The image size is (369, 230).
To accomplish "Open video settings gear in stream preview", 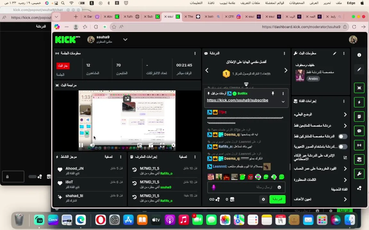I will [x=173, y=145].
